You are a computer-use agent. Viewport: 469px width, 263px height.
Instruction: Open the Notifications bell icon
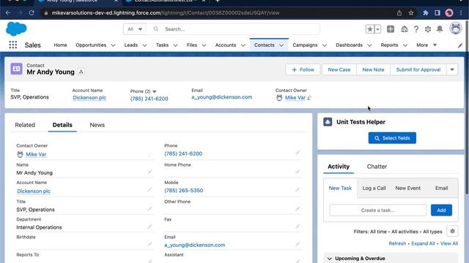(x=440, y=29)
